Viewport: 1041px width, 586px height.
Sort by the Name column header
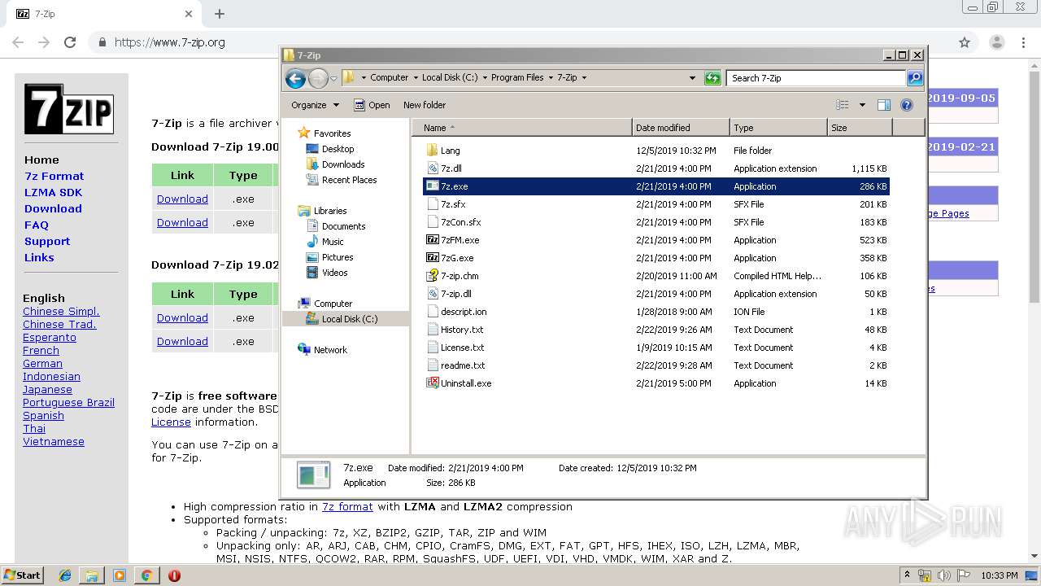pyautogui.click(x=522, y=128)
